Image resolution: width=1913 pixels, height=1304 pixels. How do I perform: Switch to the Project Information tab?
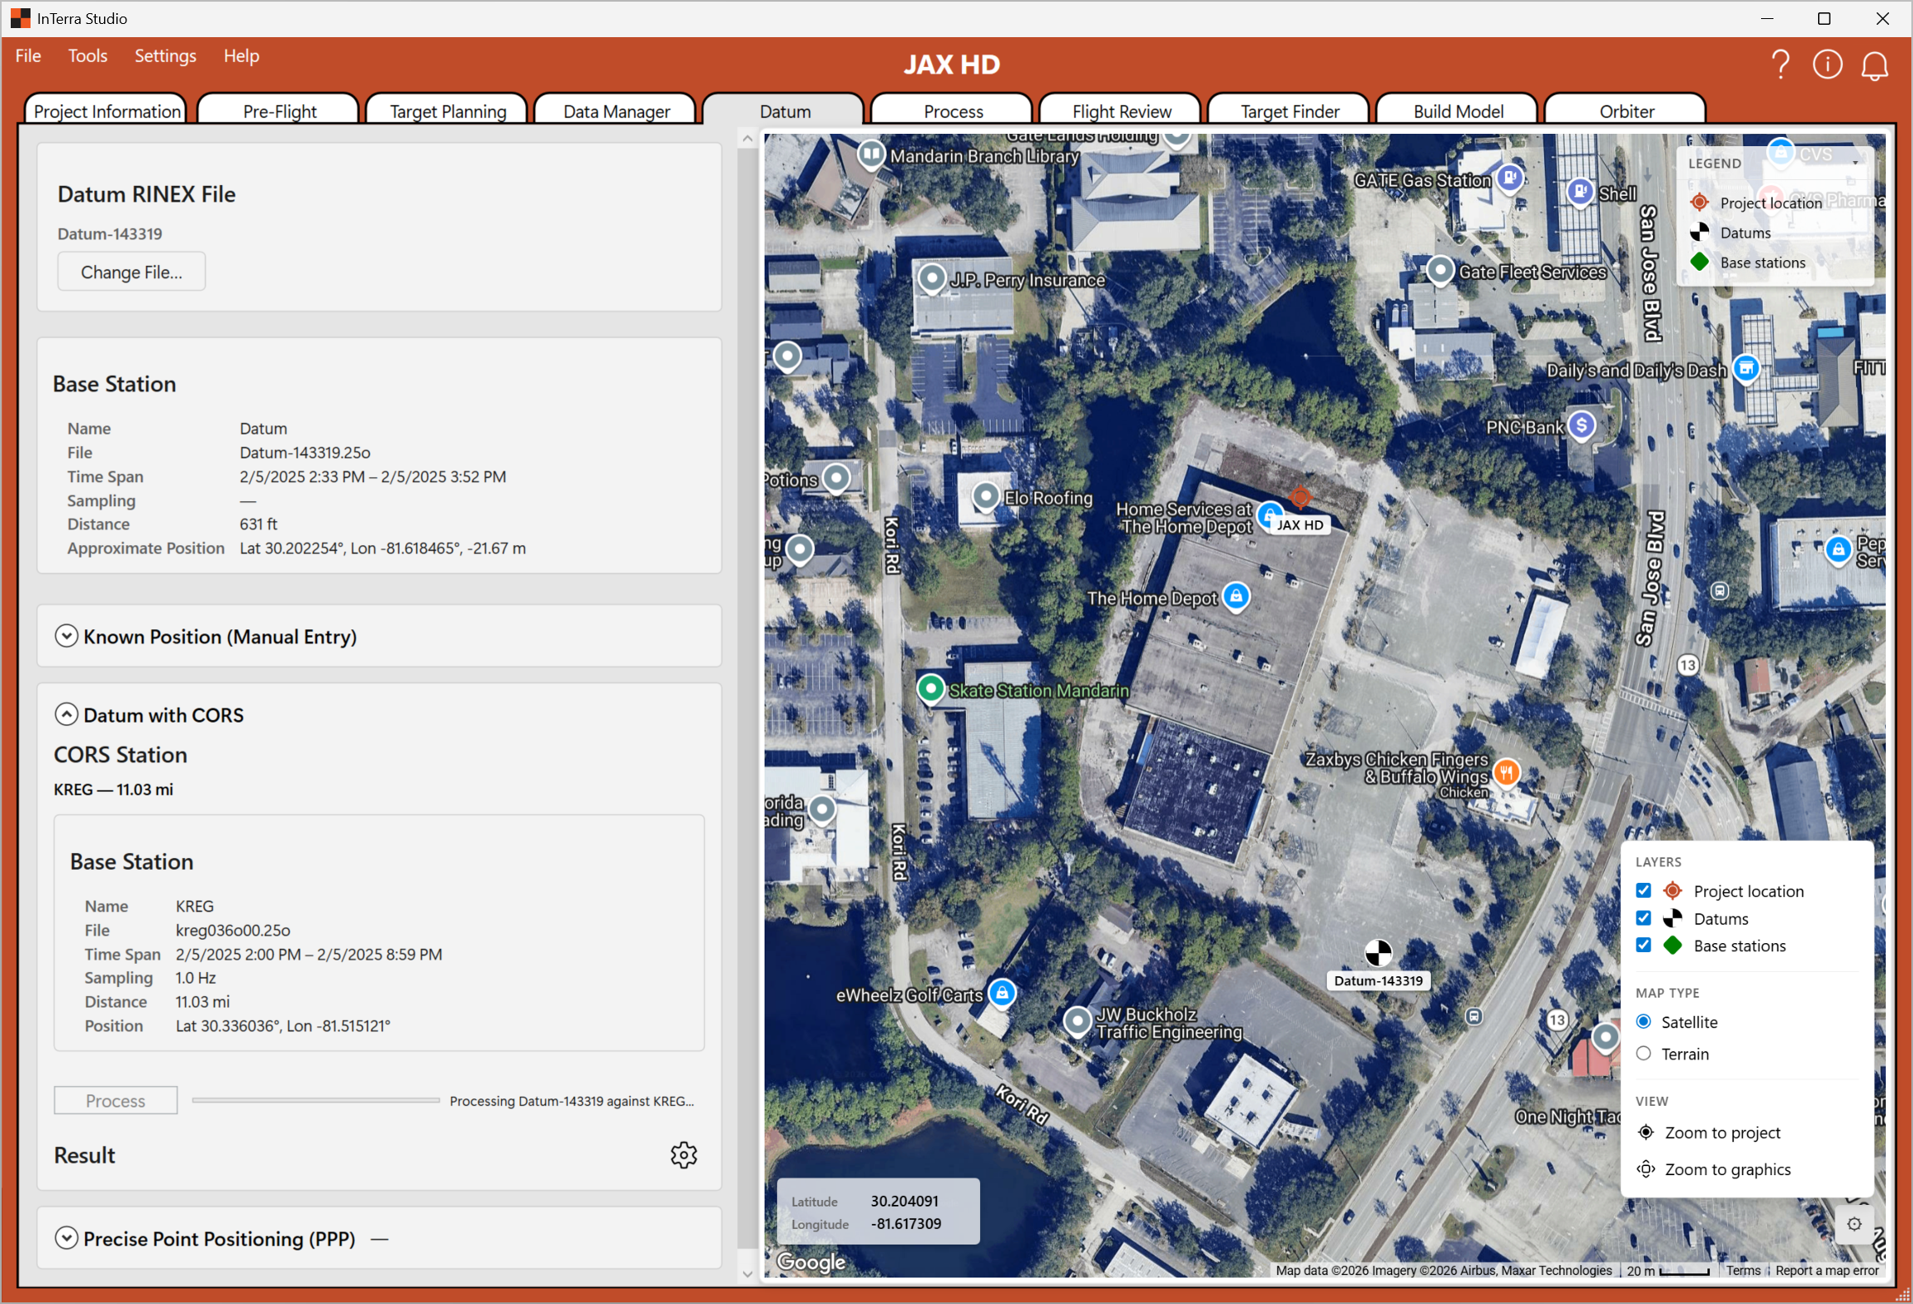pyautogui.click(x=107, y=111)
